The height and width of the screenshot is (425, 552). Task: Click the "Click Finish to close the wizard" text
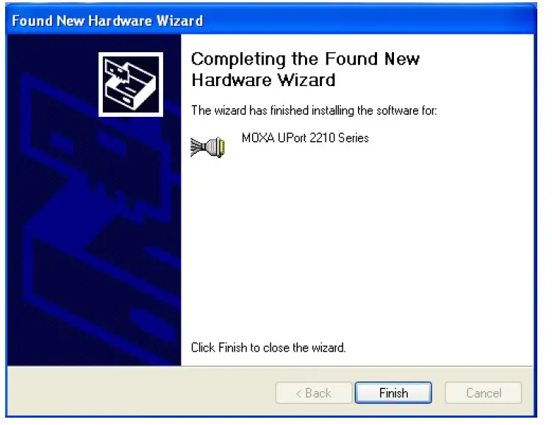point(268,348)
